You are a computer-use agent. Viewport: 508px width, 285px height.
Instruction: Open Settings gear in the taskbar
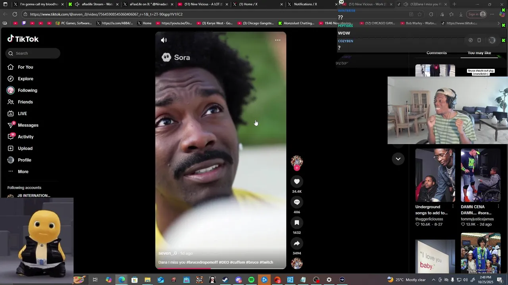point(329,280)
